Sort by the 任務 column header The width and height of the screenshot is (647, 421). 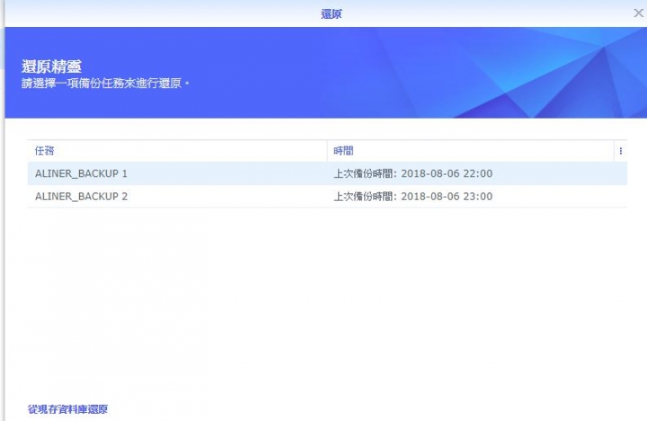tap(177, 151)
